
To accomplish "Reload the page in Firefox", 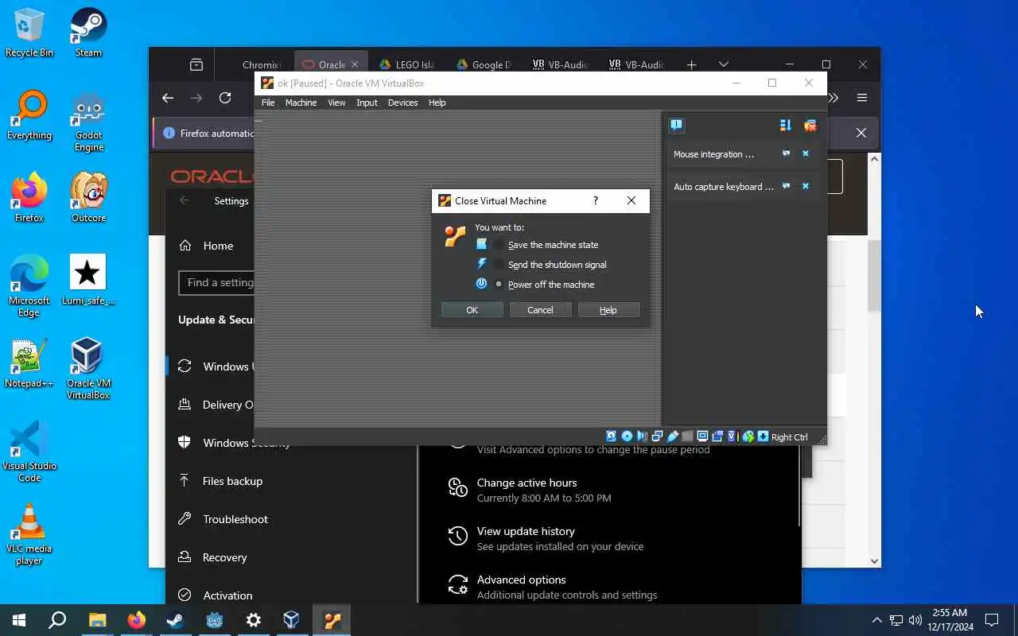I will [x=225, y=98].
